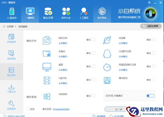Check 备份 box for 阿里旺旺聊天记录

[x=154, y=66]
